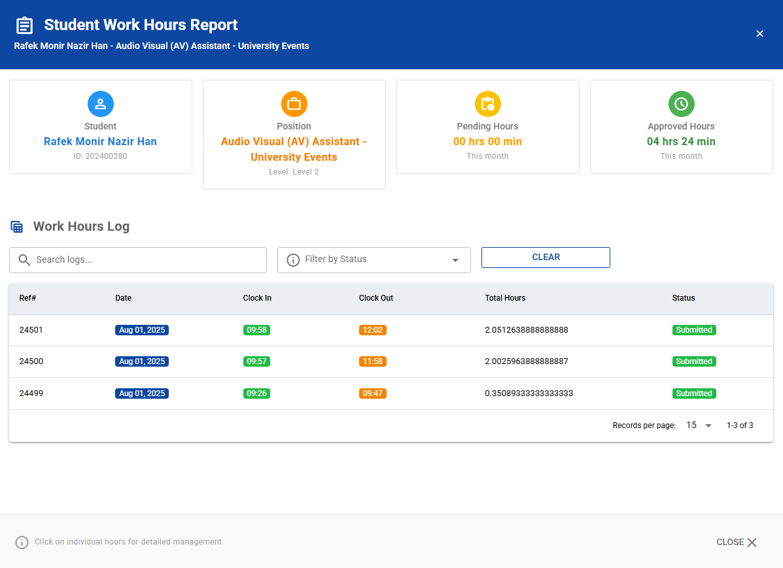Expand the Records per page selector

(699, 426)
